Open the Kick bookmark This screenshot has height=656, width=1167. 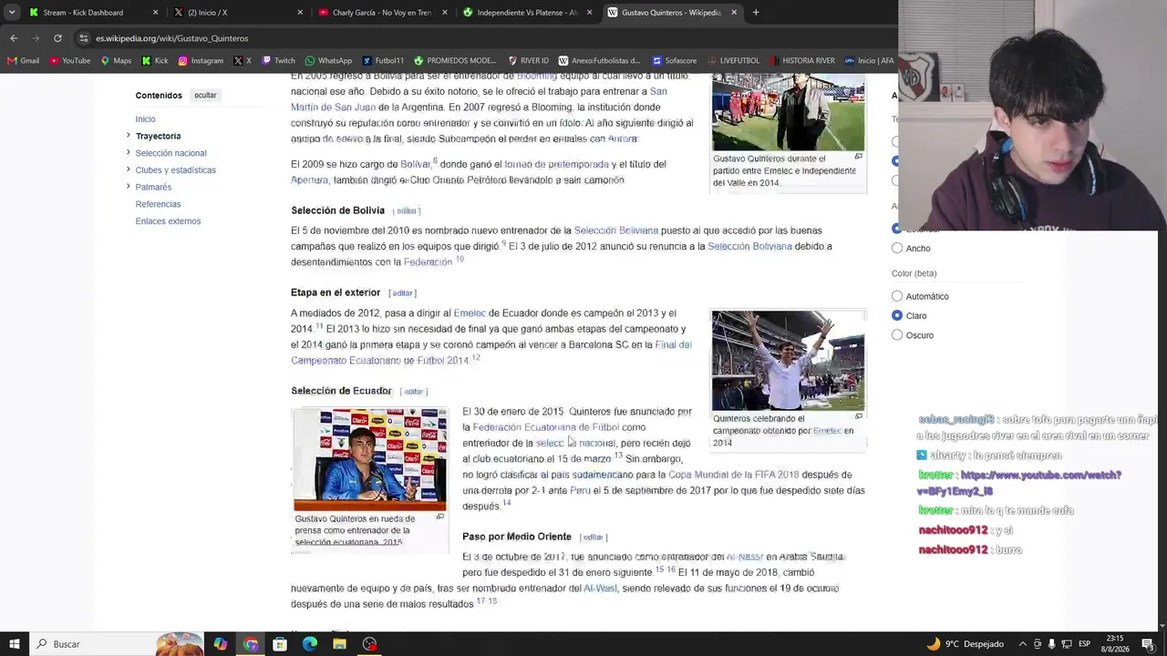(155, 61)
